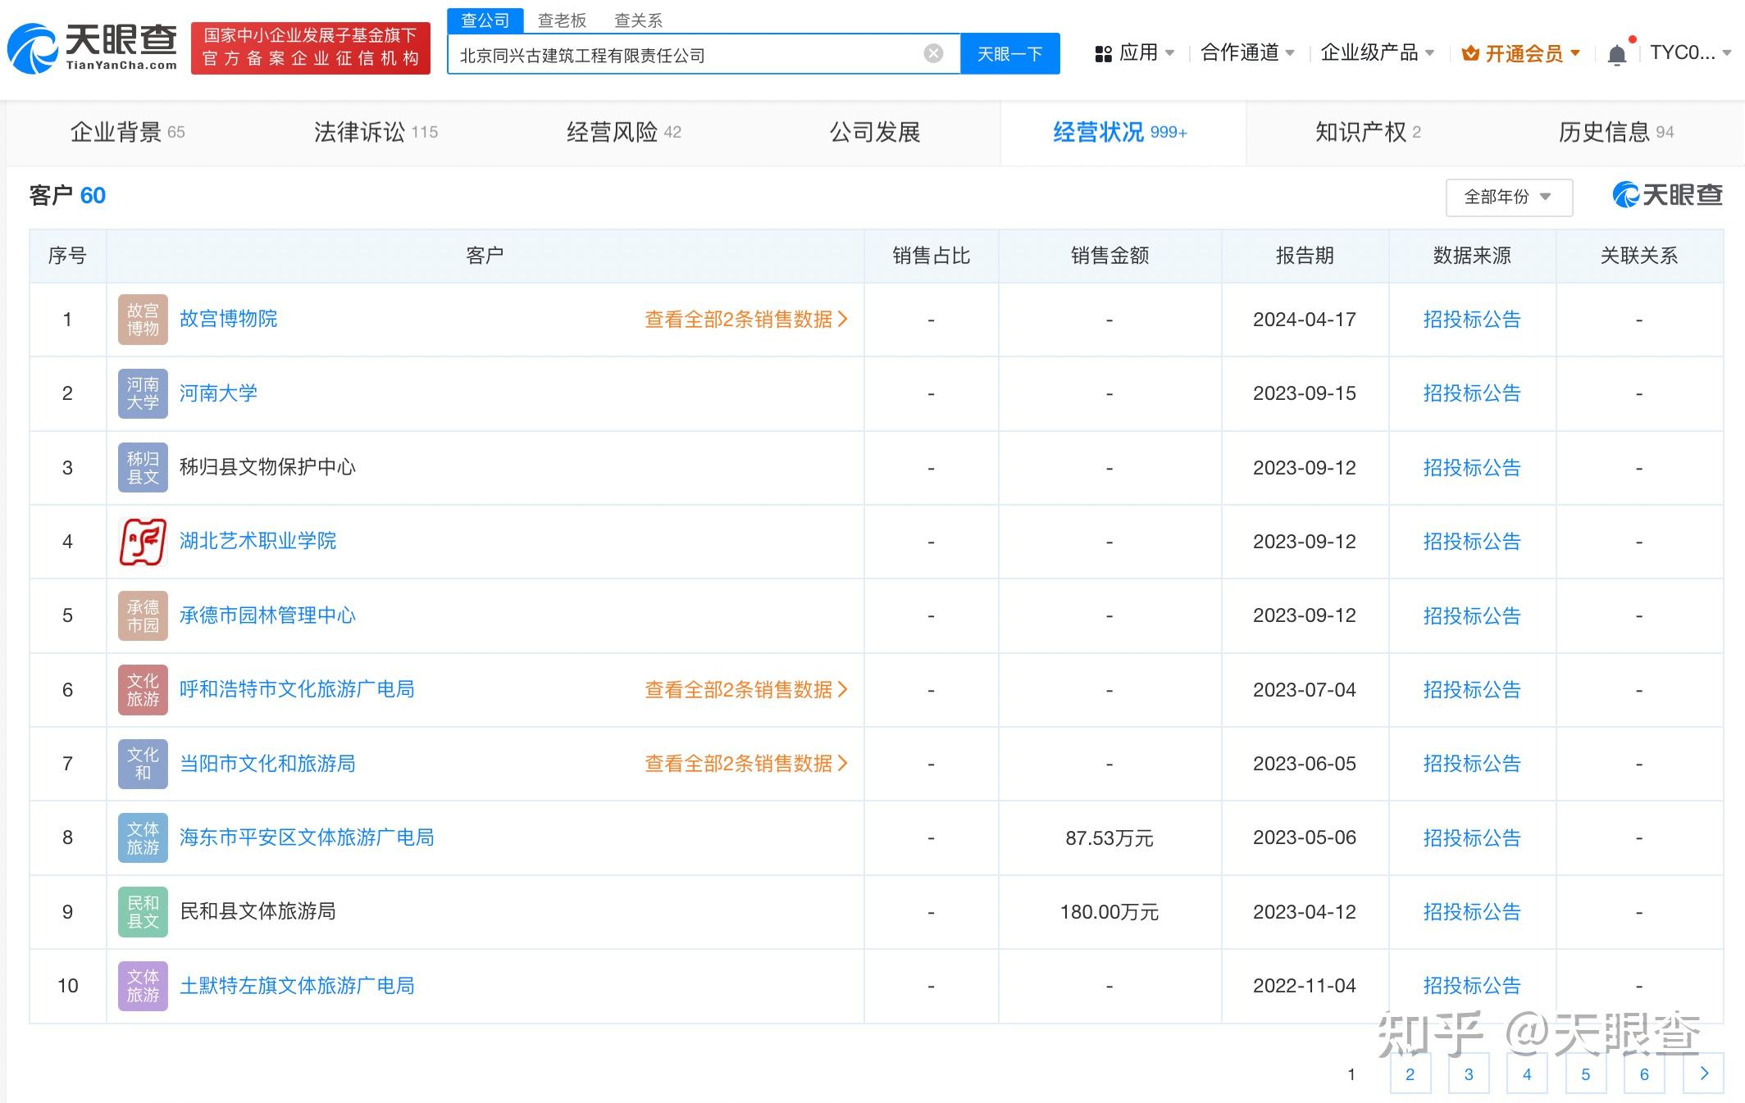This screenshot has height=1103, width=1745.
Task: Go to page 6 of customers
Action: click(x=1644, y=1073)
